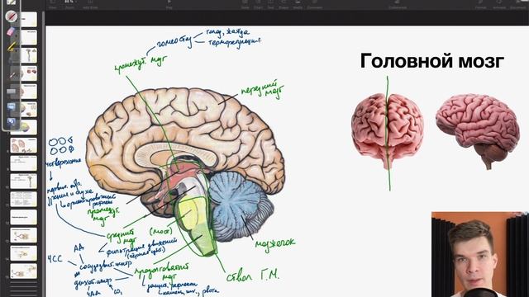The height and width of the screenshot is (297, 529).
Task: Open the Document inspector panel
Action: tap(518, 4)
